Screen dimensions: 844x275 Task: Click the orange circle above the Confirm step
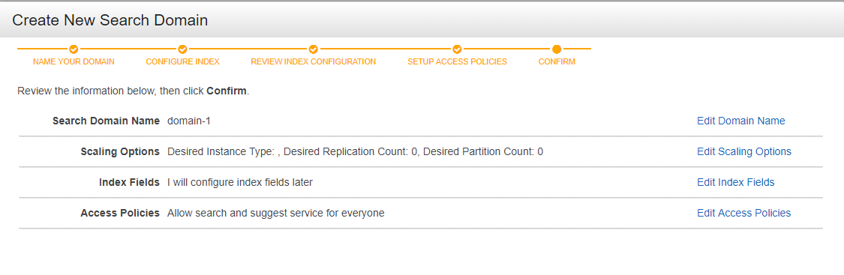click(557, 49)
